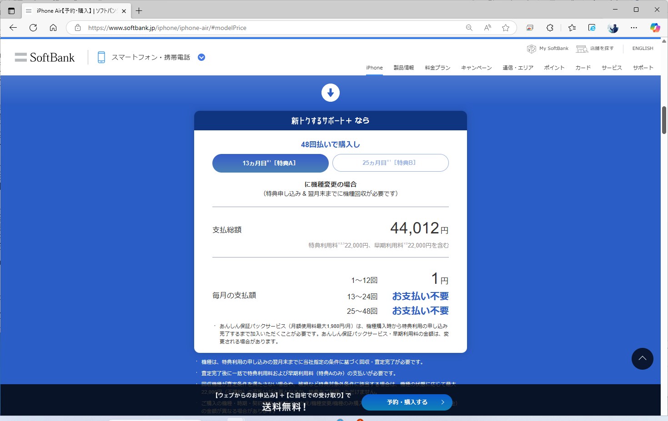Switch the site to ENGLISH
The width and height of the screenshot is (668, 421).
click(642, 49)
